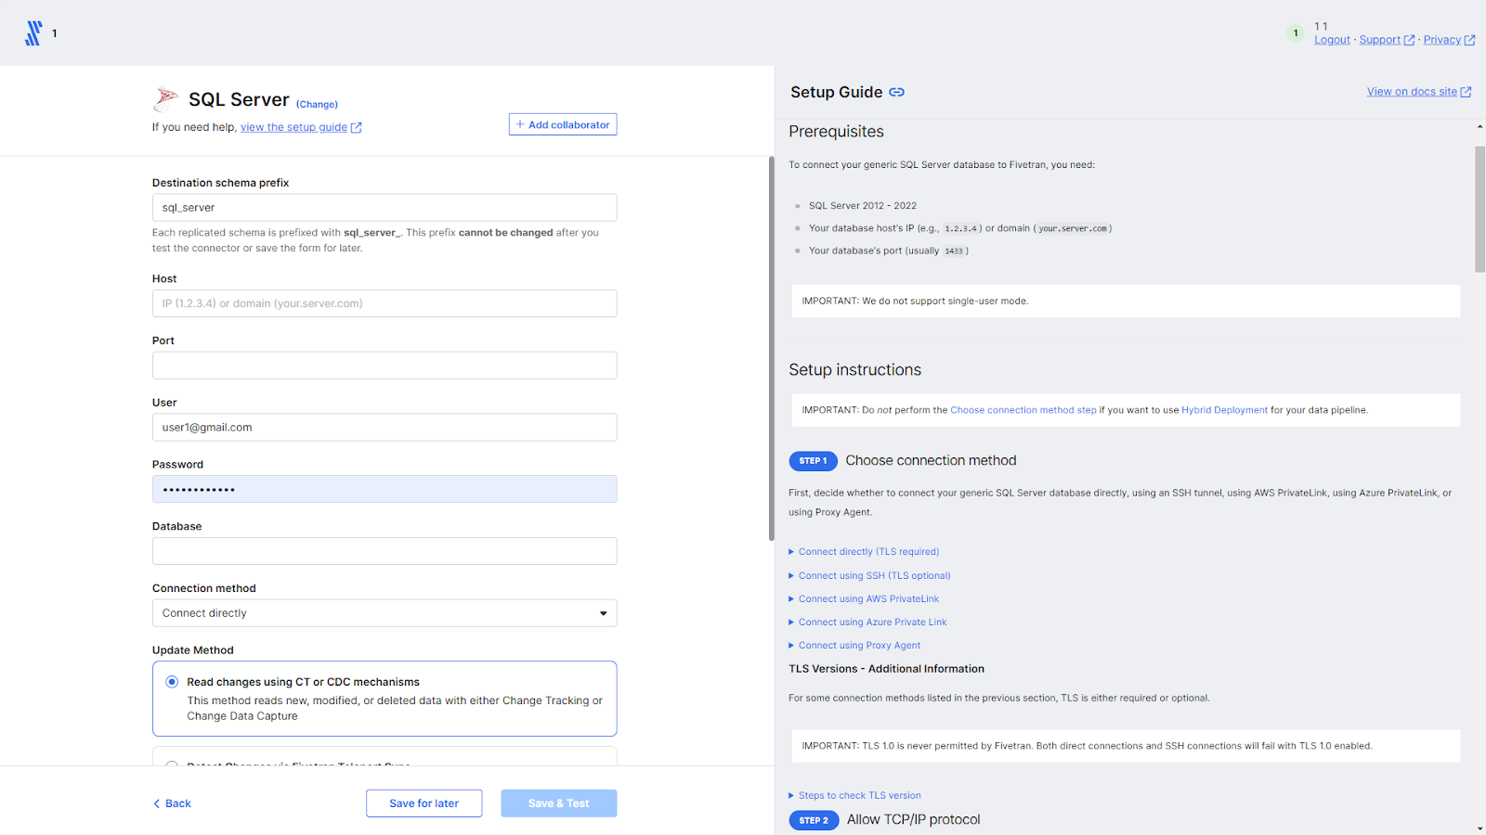Copy Setup Guide link via chain icon

(896, 92)
